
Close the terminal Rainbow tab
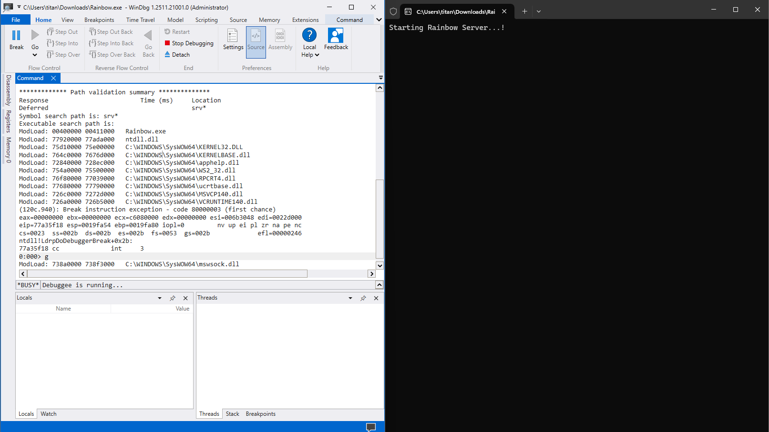[504, 11]
